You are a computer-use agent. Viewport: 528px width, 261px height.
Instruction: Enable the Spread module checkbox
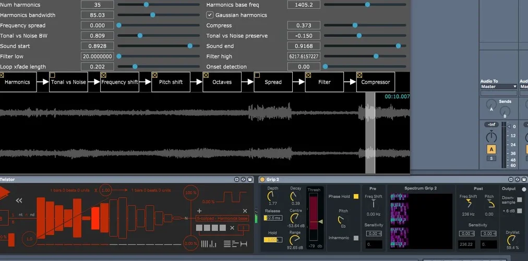click(257, 75)
